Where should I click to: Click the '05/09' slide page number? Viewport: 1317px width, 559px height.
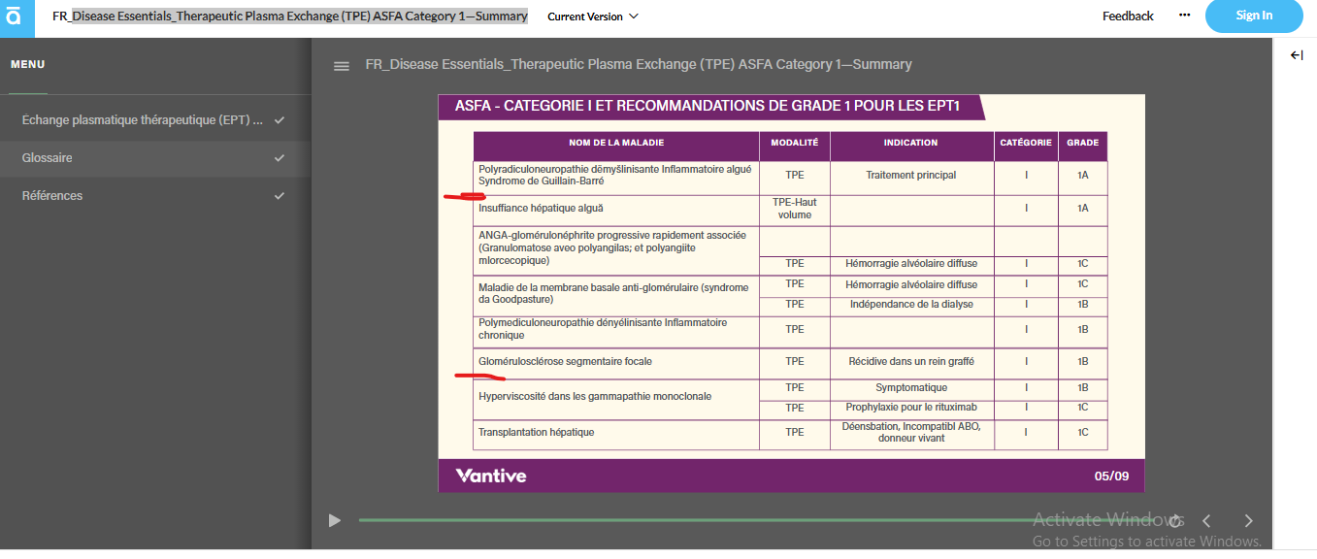1112,477
